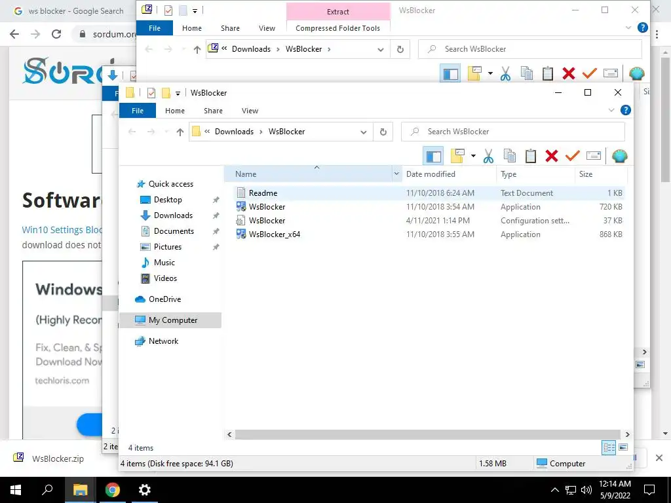The image size is (671, 503).
Task: Click the red X Delete icon in front window
Action: (552, 156)
